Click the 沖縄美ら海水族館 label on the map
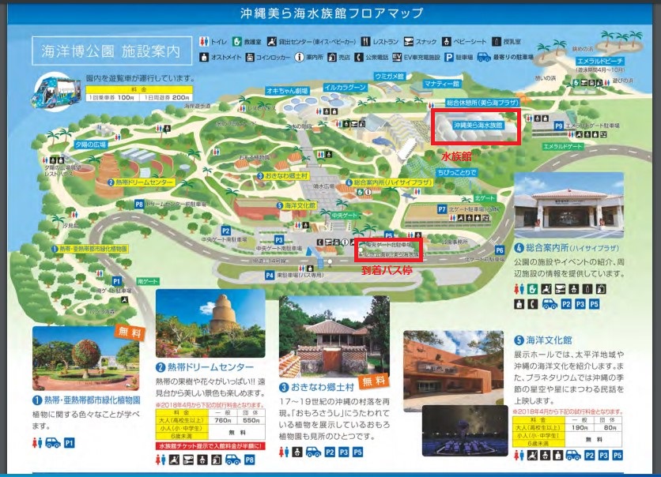This screenshot has width=661, height=477. (478, 125)
